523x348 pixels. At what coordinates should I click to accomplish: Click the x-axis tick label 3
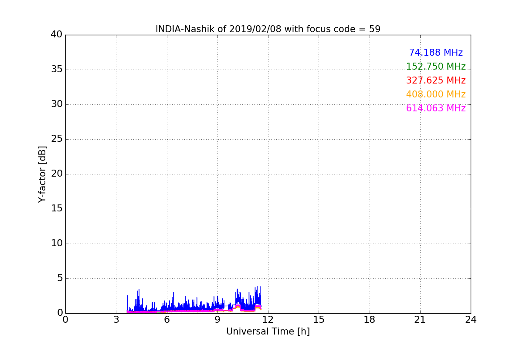116,319
